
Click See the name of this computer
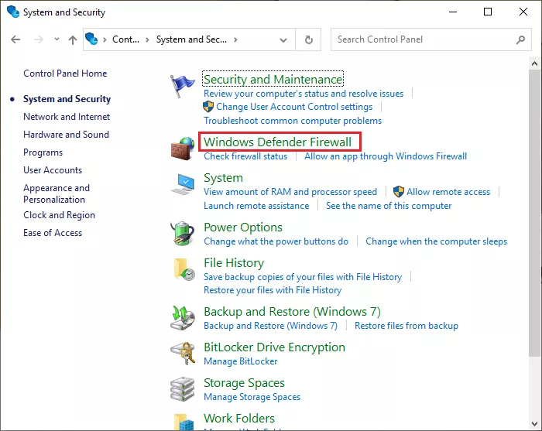(x=389, y=206)
